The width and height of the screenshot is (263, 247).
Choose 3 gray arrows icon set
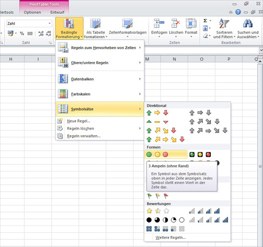click(200, 113)
